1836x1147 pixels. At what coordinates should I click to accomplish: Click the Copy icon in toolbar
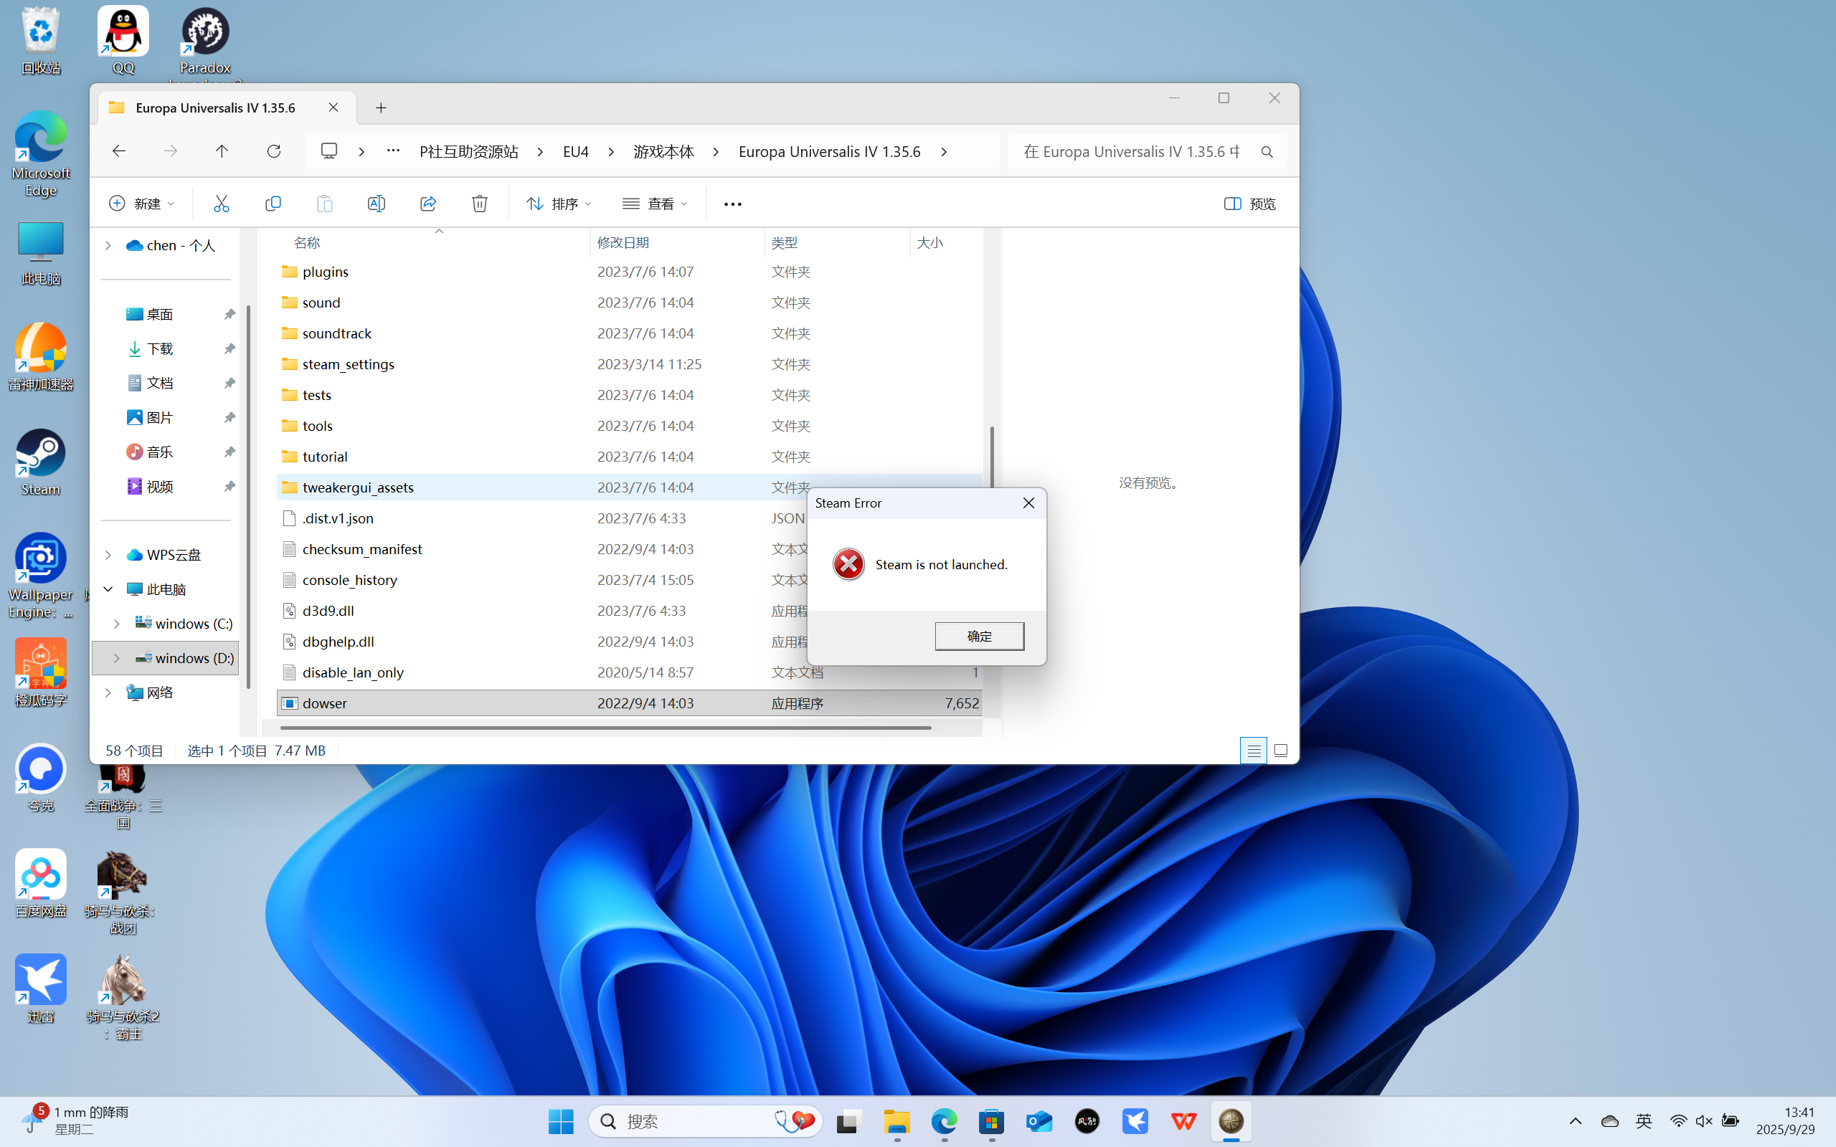(273, 204)
